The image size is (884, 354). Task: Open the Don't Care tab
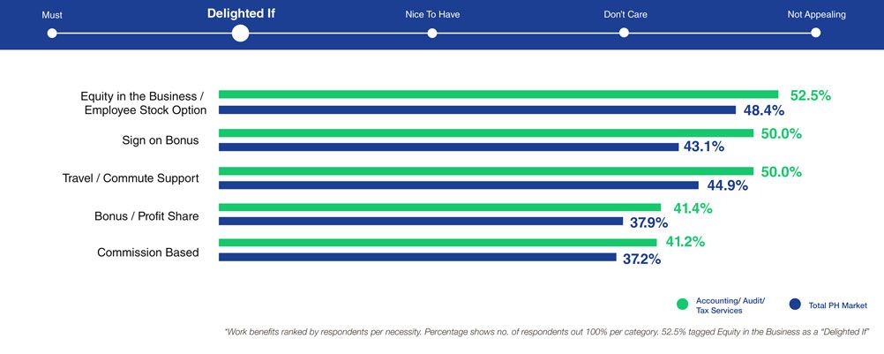[x=624, y=14]
